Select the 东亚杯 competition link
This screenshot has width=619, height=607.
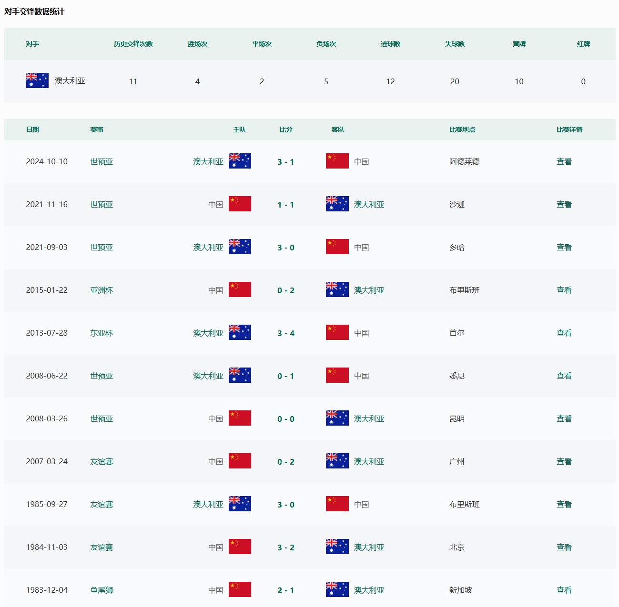coord(101,333)
